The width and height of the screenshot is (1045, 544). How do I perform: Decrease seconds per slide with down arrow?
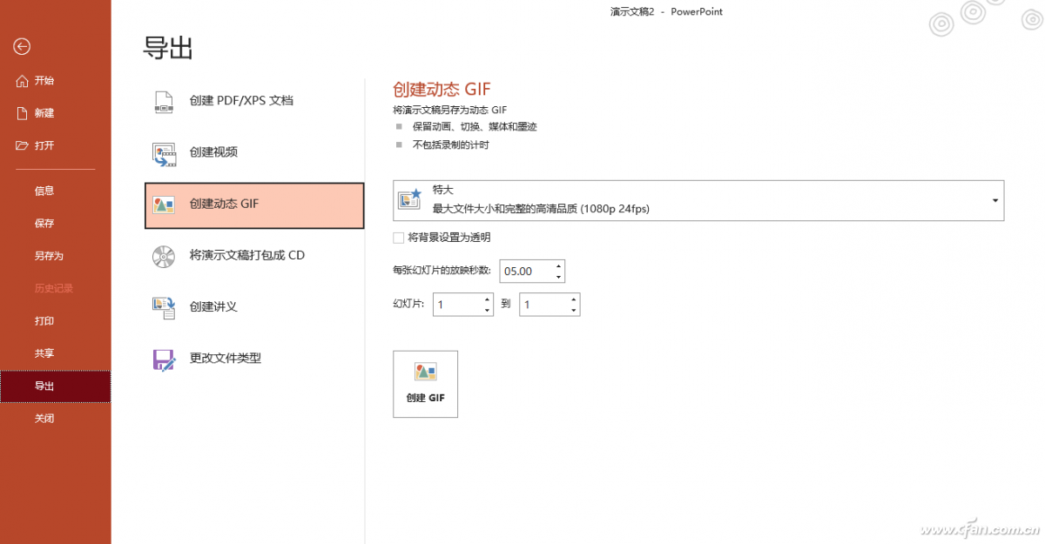[x=558, y=277]
